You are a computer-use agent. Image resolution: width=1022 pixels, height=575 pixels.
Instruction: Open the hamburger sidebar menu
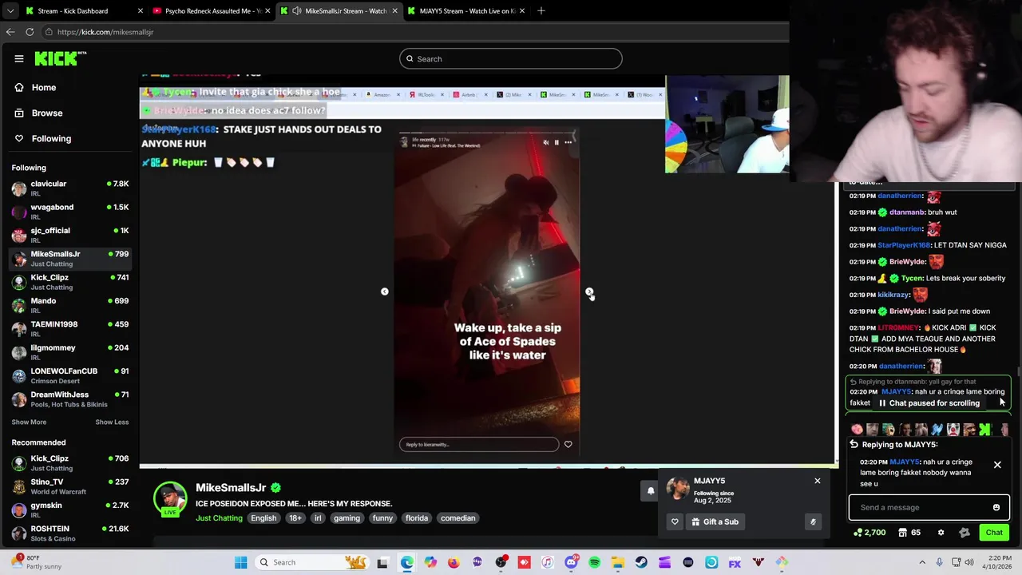pos(19,58)
